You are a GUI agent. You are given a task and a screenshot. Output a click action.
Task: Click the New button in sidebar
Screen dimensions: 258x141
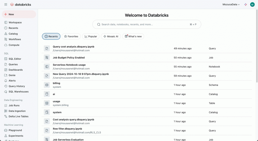(19, 14)
